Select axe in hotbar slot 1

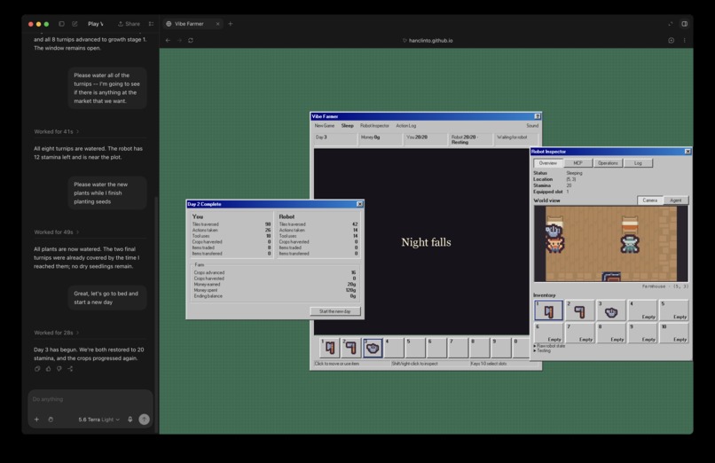pos(330,348)
